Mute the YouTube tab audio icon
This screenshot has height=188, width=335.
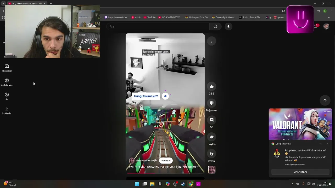pyautogui.click(x=40, y=3)
